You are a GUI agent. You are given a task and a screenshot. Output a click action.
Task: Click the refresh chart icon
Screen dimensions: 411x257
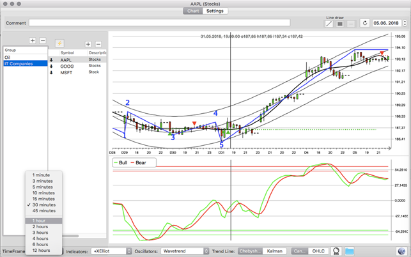tap(365, 24)
